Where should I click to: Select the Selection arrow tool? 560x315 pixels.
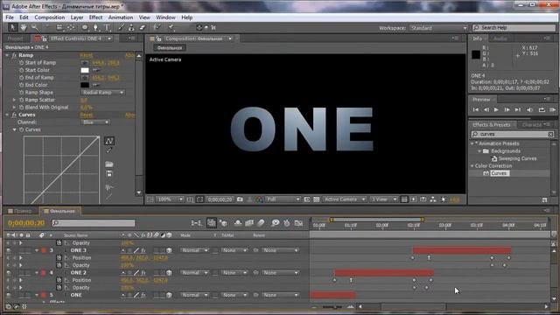pyautogui.click(x=12, y=27)
